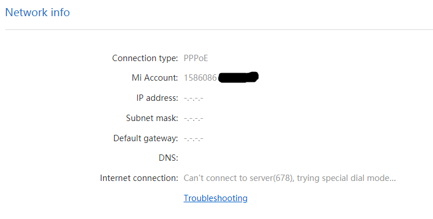
Task: Click the Subnet mask label
Action: pos(152,118)
